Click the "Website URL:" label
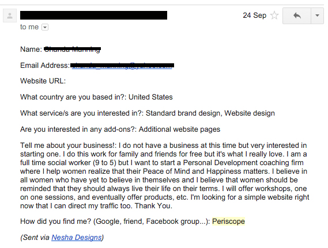Screen dimensions: 328x248 [x=43, y=81]
